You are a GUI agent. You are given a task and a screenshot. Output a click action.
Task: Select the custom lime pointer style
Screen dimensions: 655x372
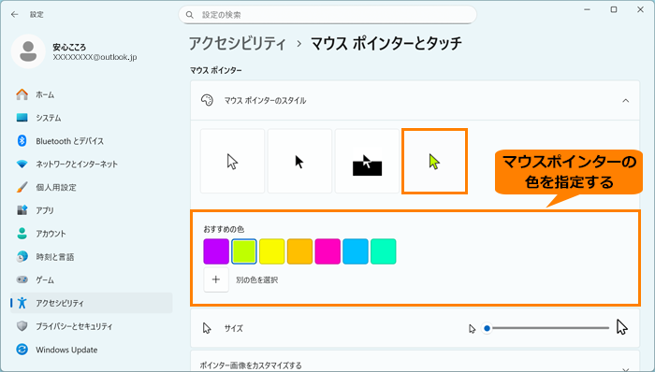(x=434, y=161)
